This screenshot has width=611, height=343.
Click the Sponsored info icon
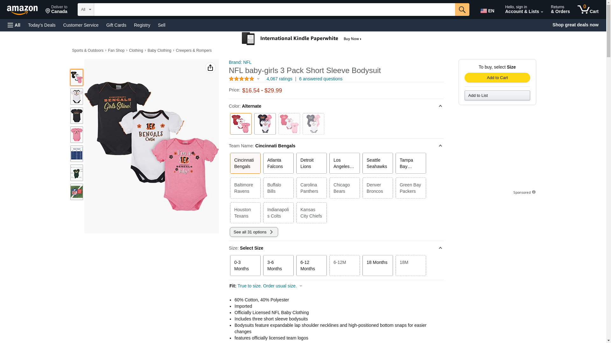(x=534, y=192)
